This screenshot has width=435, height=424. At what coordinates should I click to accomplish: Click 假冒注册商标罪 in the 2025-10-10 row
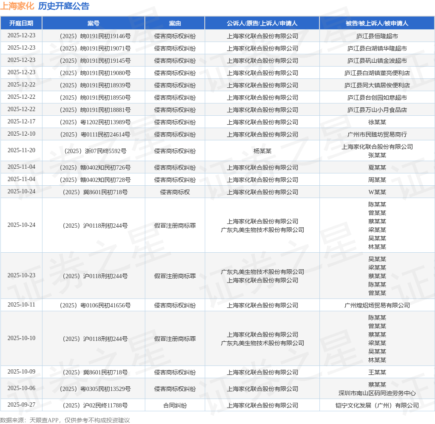pos(175,339)
